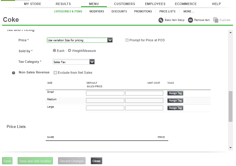Click the Large unit cost field
Image resolution: width=236 pixels, height=166 pixels.
click(x=144, y=108)
